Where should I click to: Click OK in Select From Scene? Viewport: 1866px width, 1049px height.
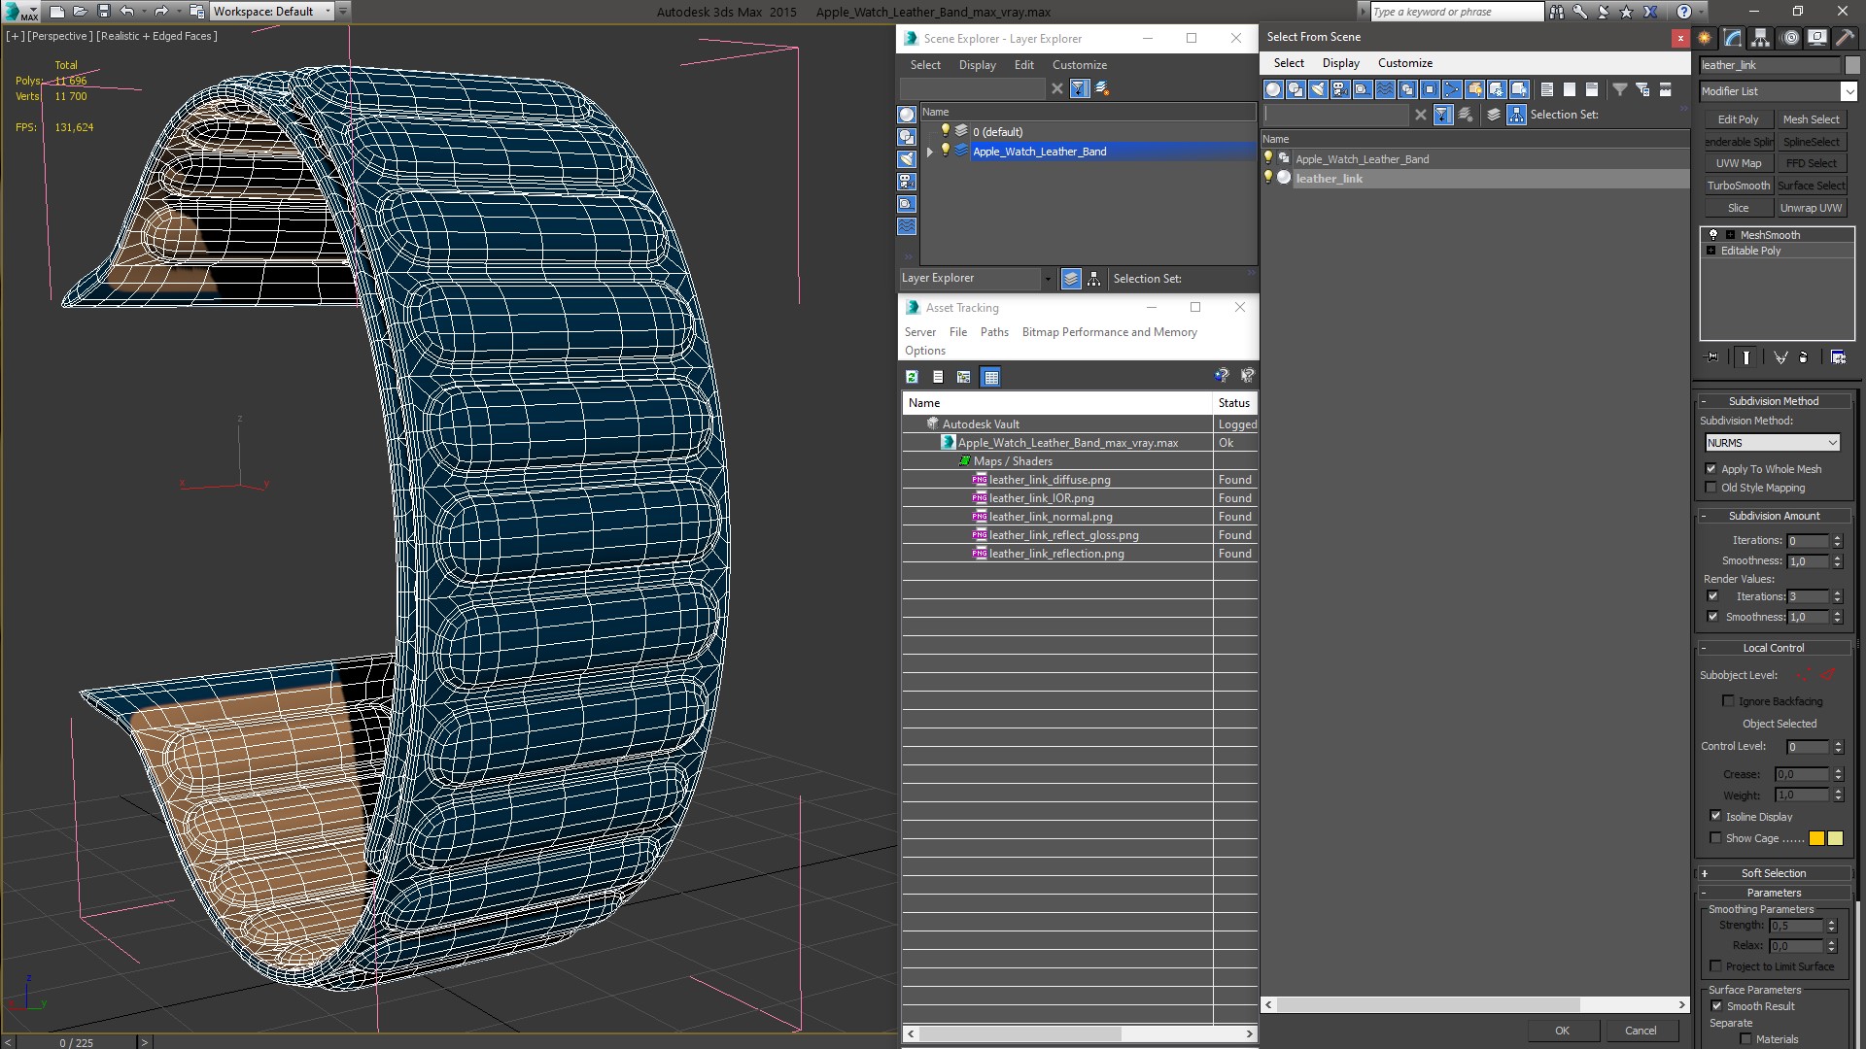pos(1562,1031)
